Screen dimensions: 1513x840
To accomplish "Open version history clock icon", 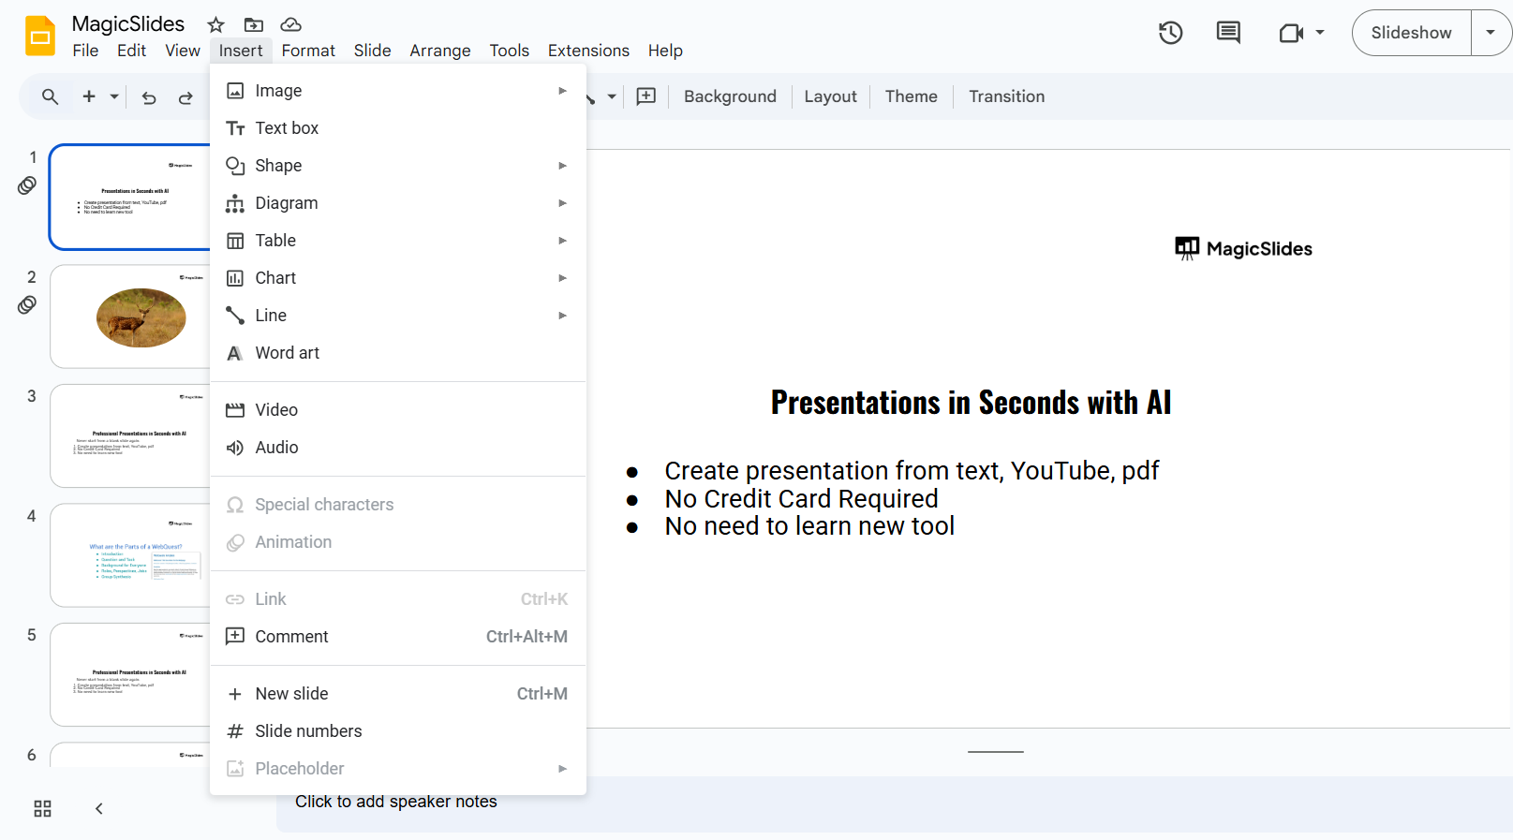I will 1170,33.
